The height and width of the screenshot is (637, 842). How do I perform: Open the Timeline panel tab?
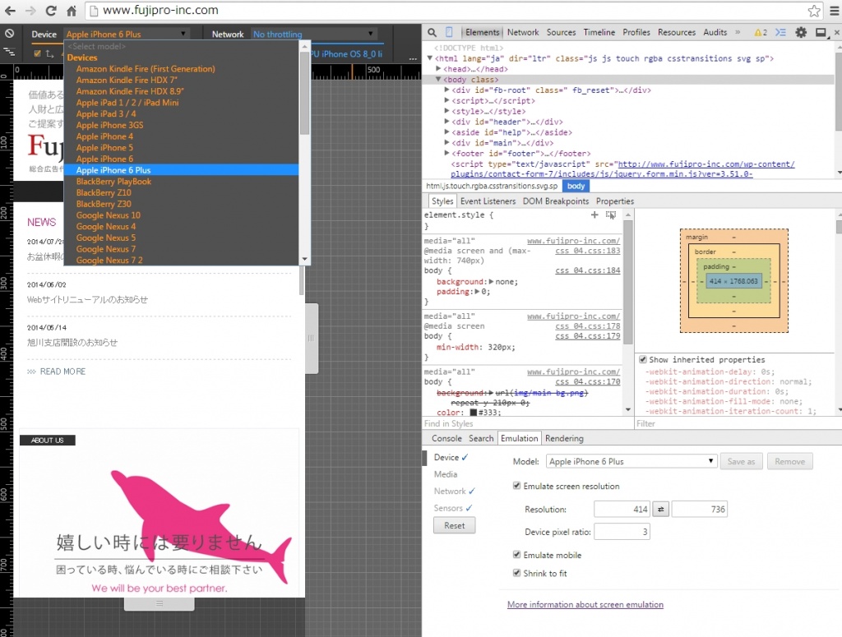point(599,32)
